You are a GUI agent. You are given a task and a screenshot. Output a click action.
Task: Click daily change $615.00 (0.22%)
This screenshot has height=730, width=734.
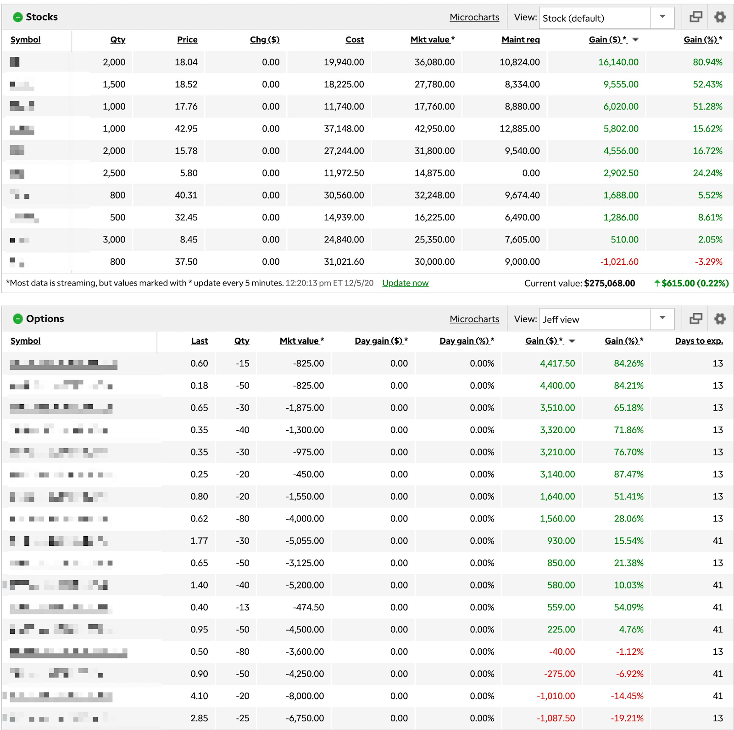pyautogui.click(x=691, y=283)
